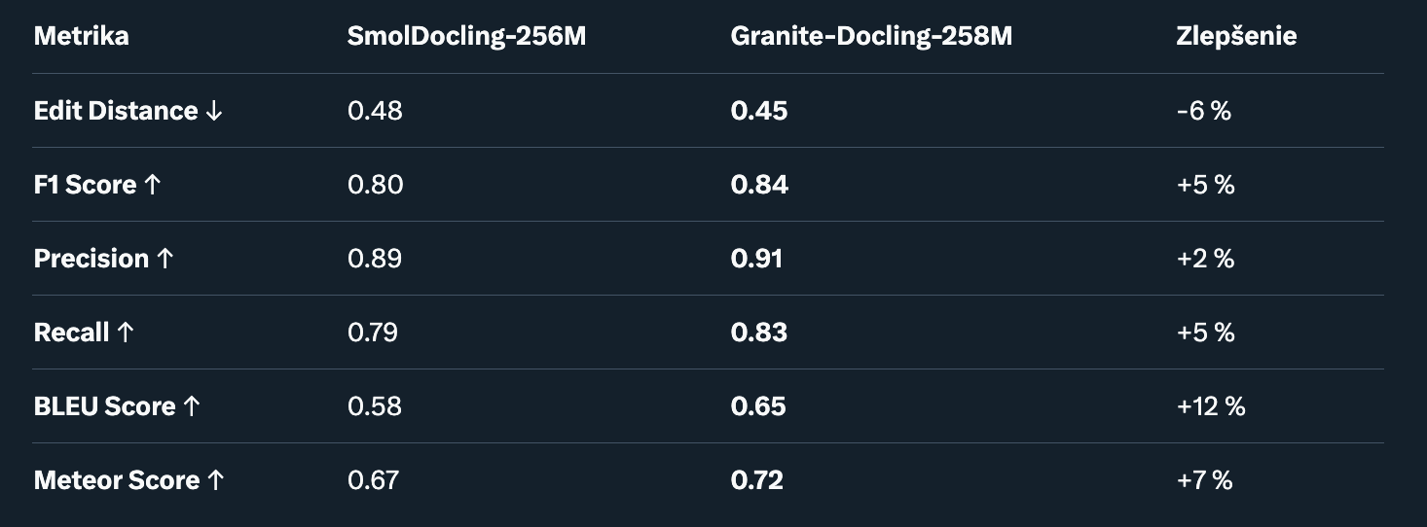1427x527 pixels.
Task: Click the Zlepšenie column header
Action: pos(1236,37)
